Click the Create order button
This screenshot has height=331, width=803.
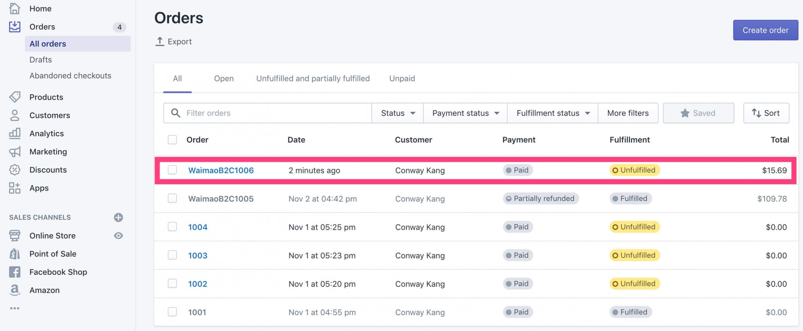[x=765, y=30]
